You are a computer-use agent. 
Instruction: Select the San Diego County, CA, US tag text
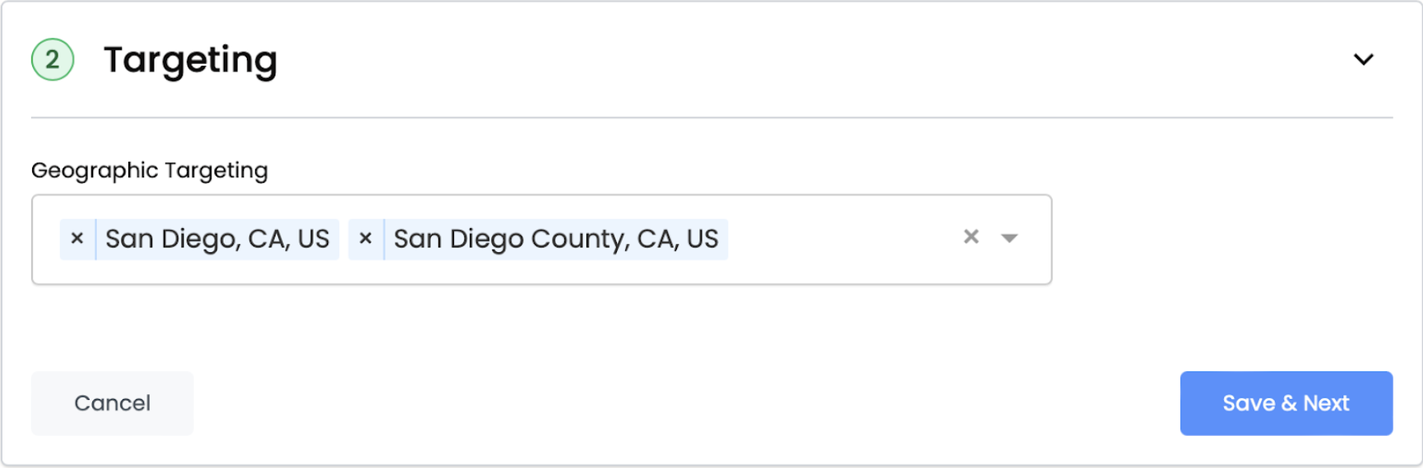(x=555, y=239)
